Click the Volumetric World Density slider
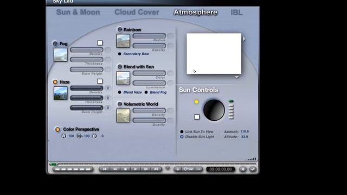The height and width of the screenshot is (195, 347). pos(149,110)
